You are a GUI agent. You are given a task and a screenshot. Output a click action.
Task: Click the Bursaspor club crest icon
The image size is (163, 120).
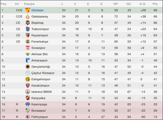(x=27, y=111)
